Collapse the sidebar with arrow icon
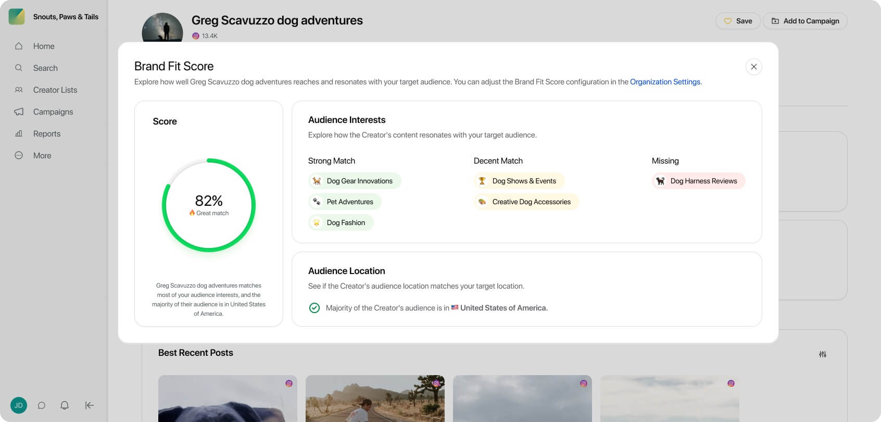The width and height of the screenshot is (881, 422). 90,405
